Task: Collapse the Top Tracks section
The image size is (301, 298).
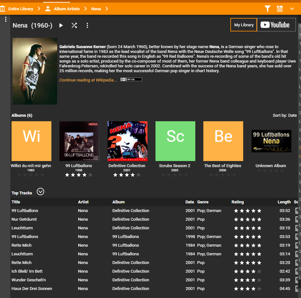Action: pos(40,192)
